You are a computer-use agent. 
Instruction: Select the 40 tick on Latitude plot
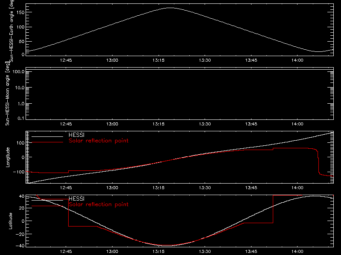point(22,196)
